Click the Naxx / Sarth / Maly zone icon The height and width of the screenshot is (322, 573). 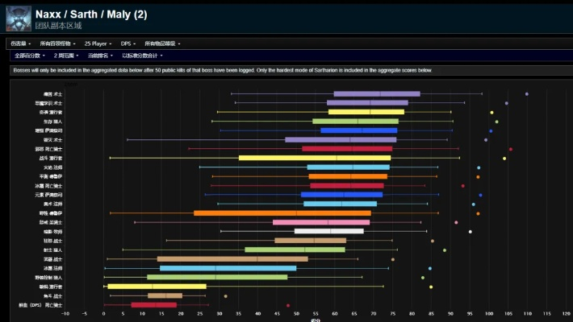point(18,18)
